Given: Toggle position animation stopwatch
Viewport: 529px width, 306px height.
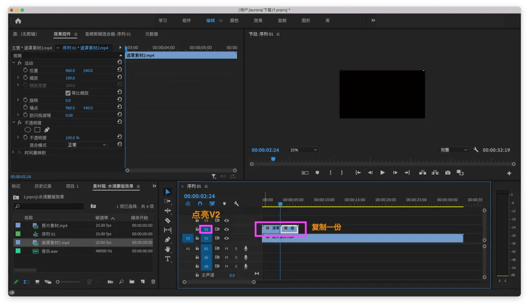Looking at the screenshot, I should click(x=25, y=70).
